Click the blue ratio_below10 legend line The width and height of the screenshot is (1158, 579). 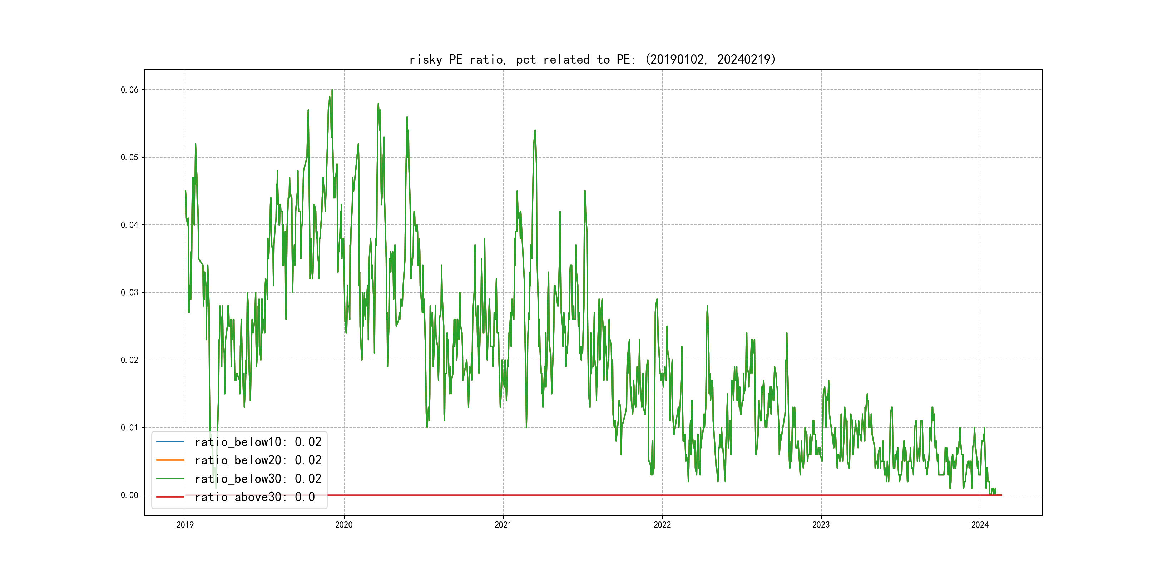point(170,442)
